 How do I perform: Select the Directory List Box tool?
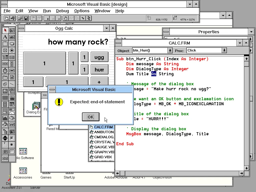(x=5, y=77)
